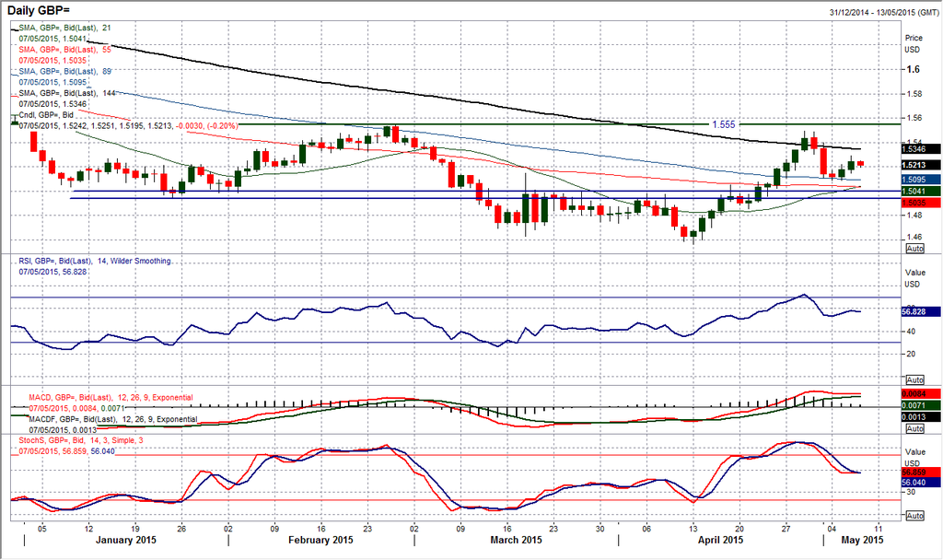This screenshot has width=943, height=560.
Task: Select the black MACD histogram tag 0.0013
Action: click(x=921, y=417)
